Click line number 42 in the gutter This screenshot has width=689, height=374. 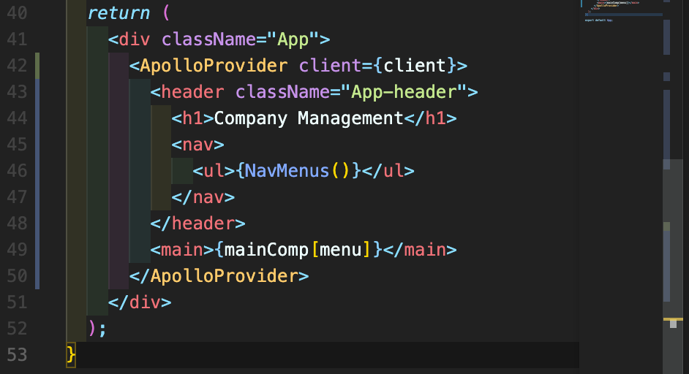(17, 66)
